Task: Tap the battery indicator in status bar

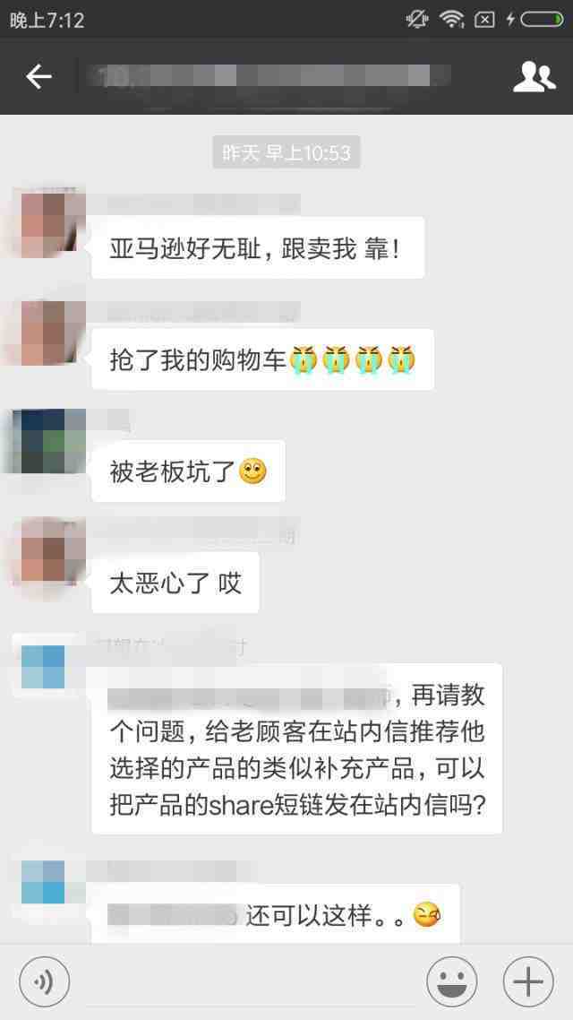Action: [541, 20]
